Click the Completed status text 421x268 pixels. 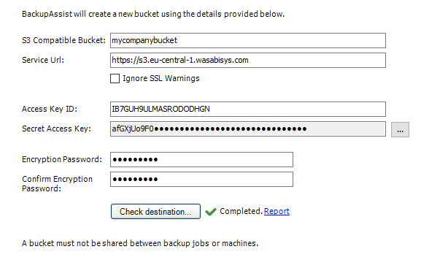click(x=241, y=211)
